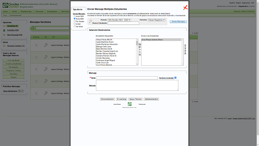This screenshot has height=146, width=259.
Task: Click the search icon in Mensajes Recibidos bar
Action: 33,28
